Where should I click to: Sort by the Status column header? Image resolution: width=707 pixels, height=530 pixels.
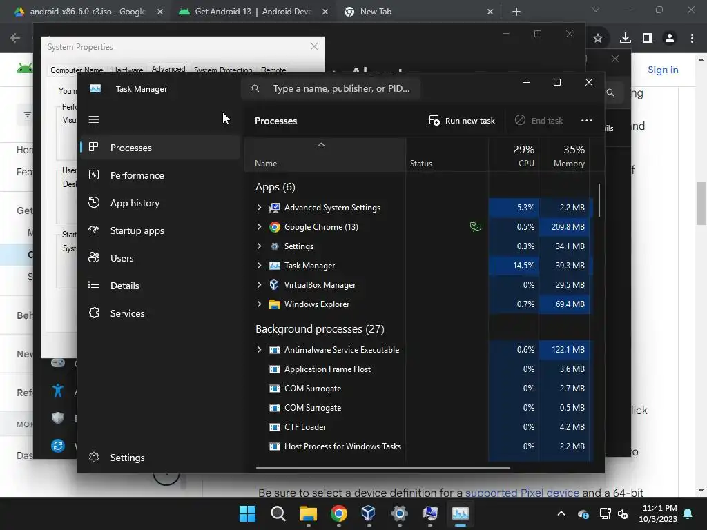(x=447, y=155)
